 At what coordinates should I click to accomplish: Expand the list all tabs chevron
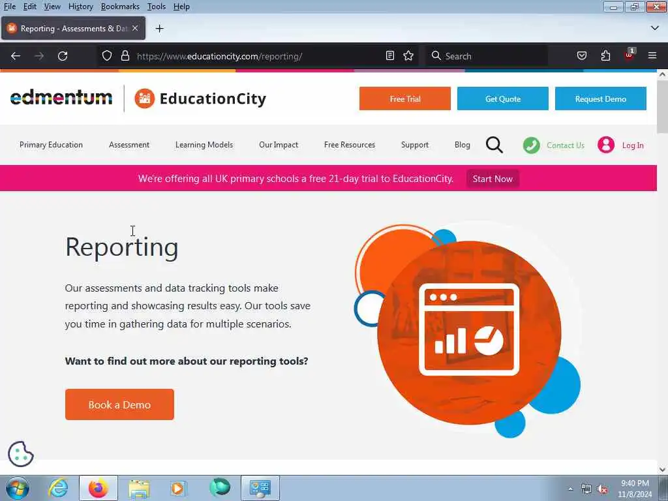pyautogui.click(x=655, y=28)
